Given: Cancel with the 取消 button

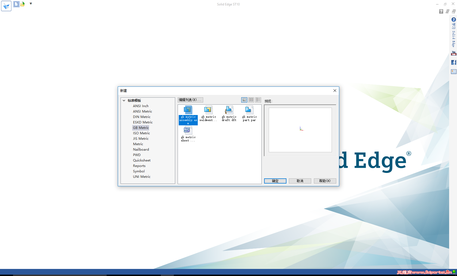Looking at the screenshot, I should pos(300,181).
